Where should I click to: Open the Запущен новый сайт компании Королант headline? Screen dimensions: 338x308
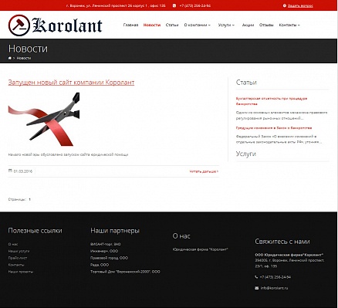pyautogui.click(x=71, y=83)
